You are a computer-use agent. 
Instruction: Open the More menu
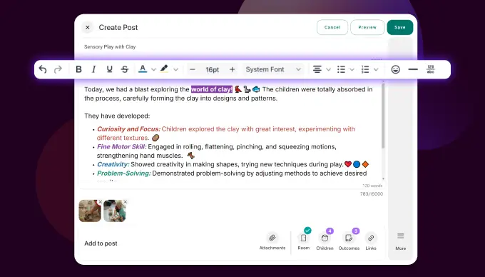coord(401,241)
